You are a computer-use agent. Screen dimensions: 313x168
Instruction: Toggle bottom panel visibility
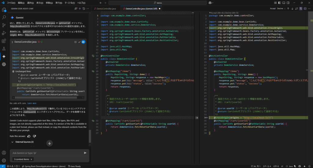pyautogui.click(x=284, y=3)
